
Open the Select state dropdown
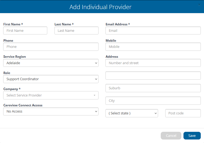tap(132, 113)
